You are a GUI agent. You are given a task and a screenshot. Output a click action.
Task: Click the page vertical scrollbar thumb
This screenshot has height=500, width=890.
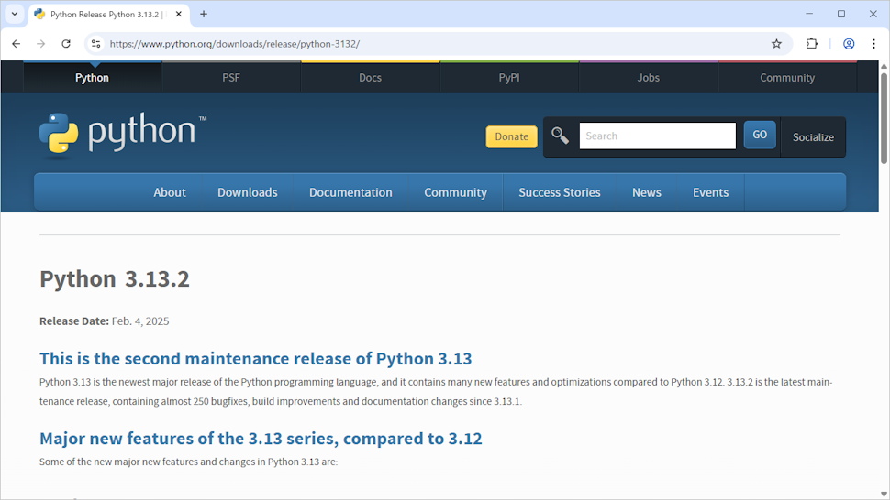(x=884, y=118)
